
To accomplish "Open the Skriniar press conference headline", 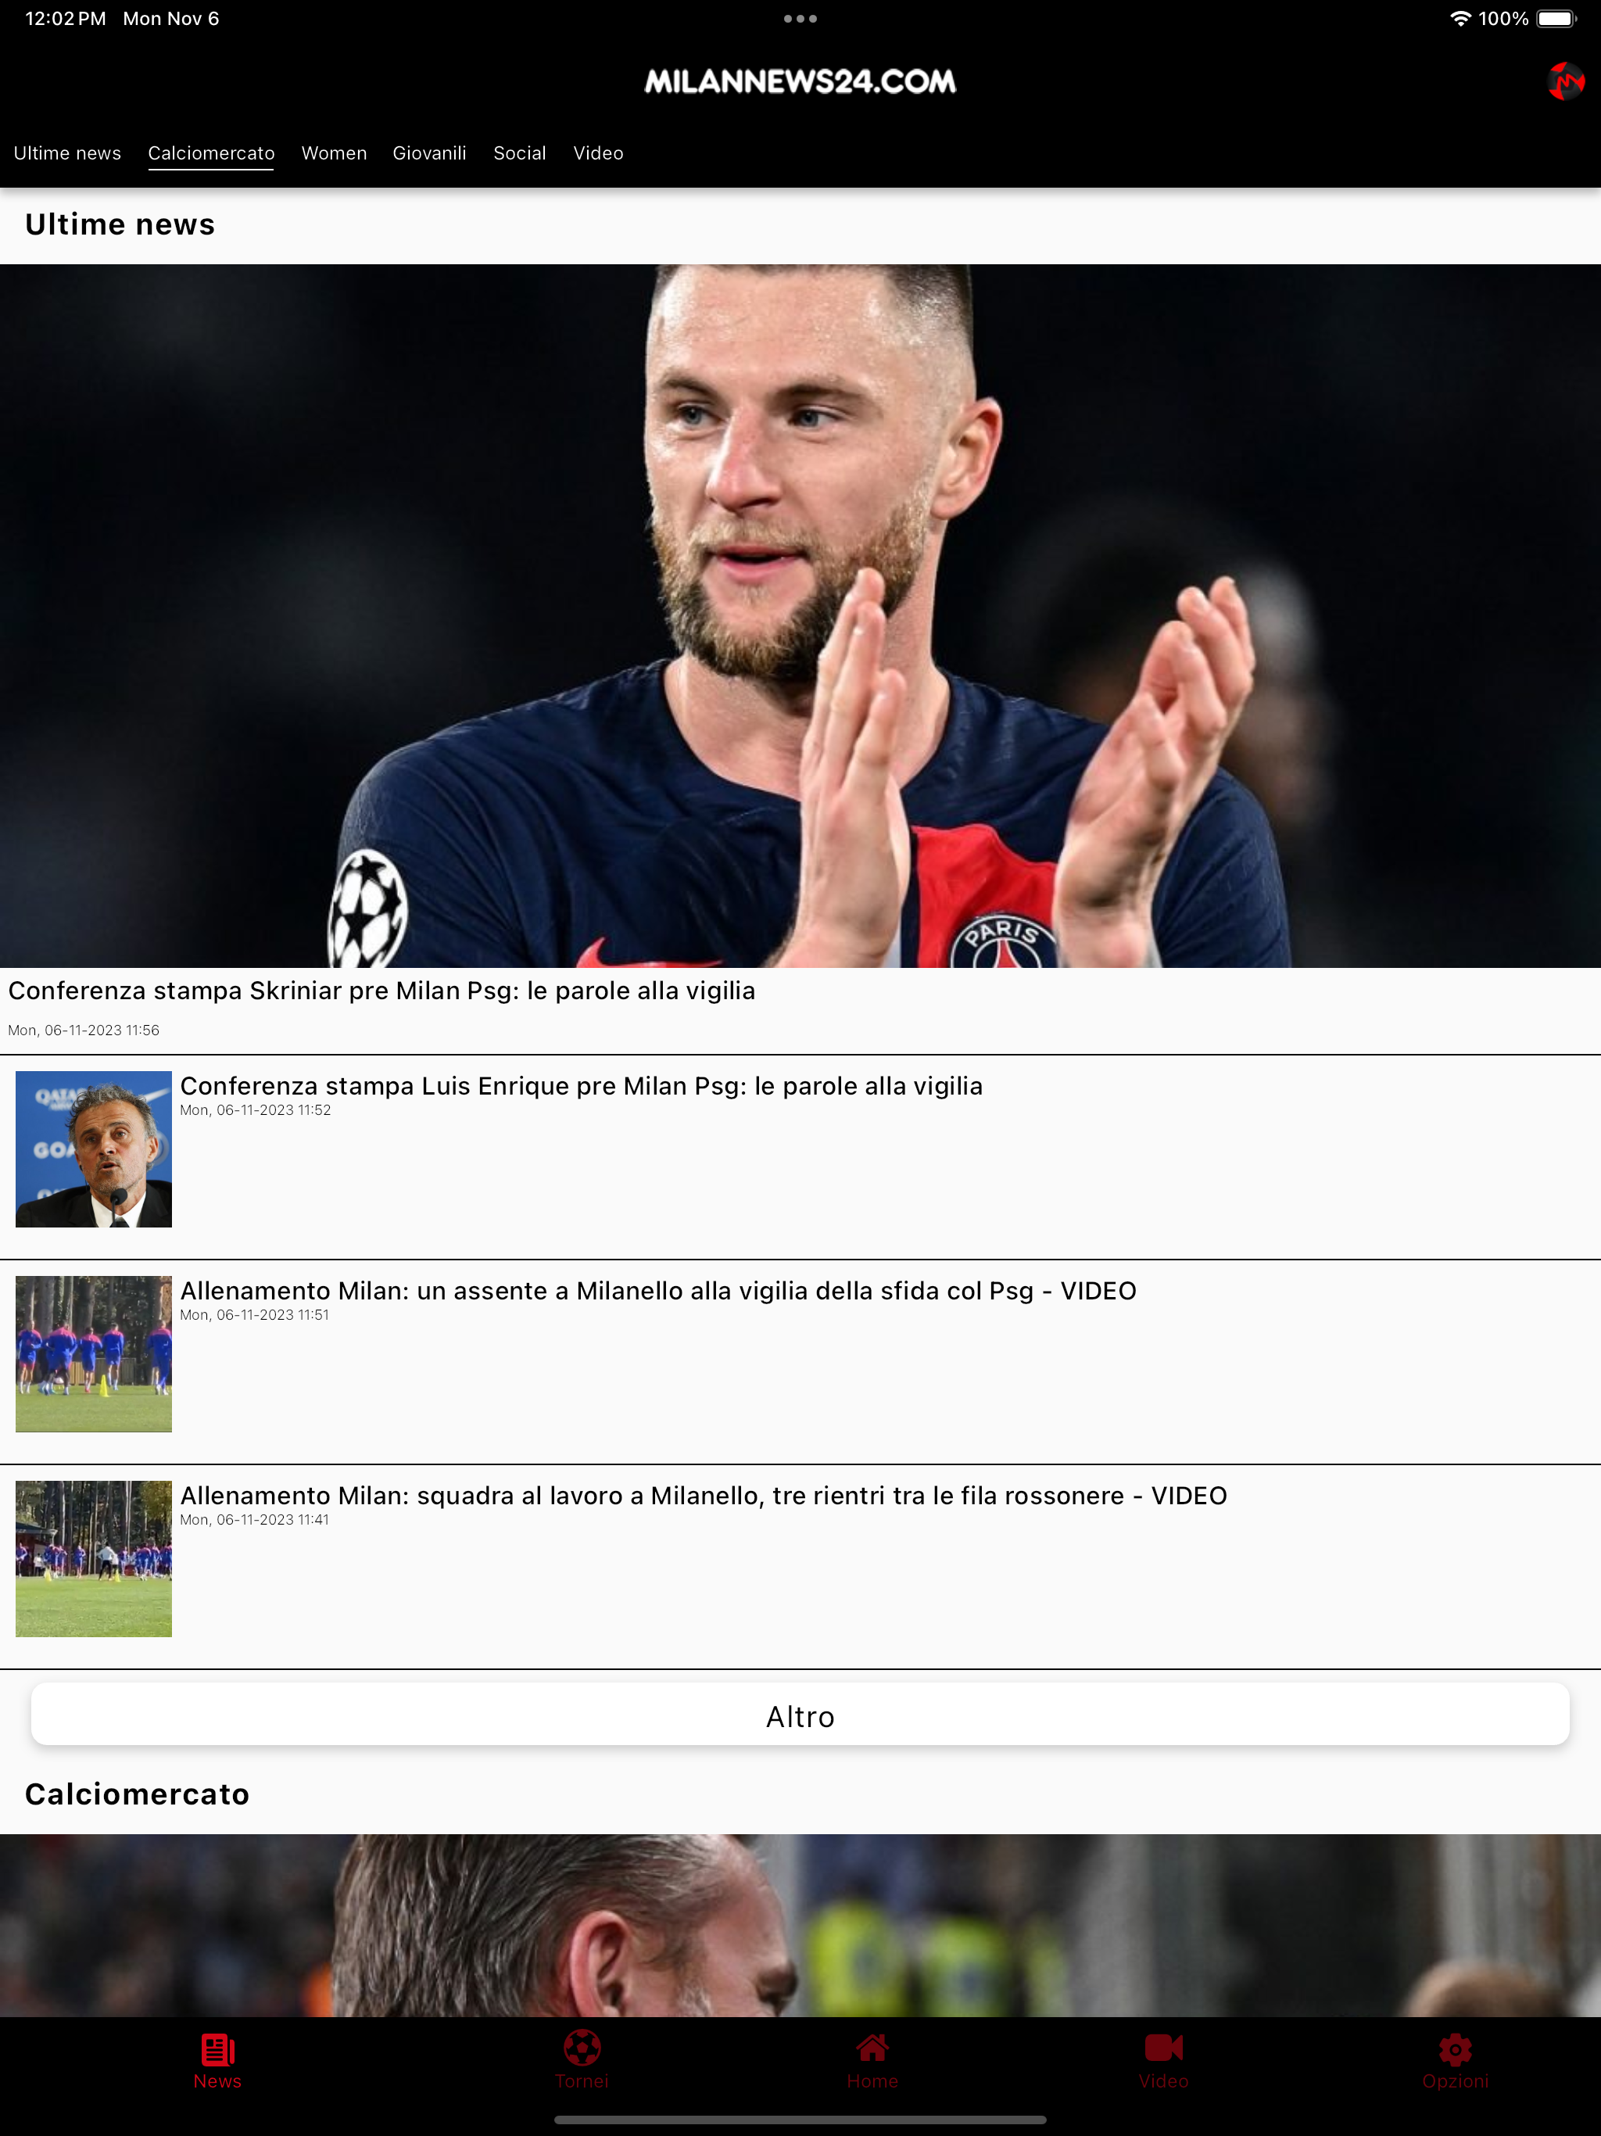I will point(381,991).
